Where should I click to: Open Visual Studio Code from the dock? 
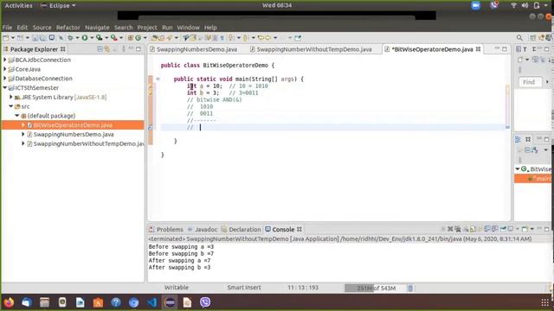[x=151, y=302]
